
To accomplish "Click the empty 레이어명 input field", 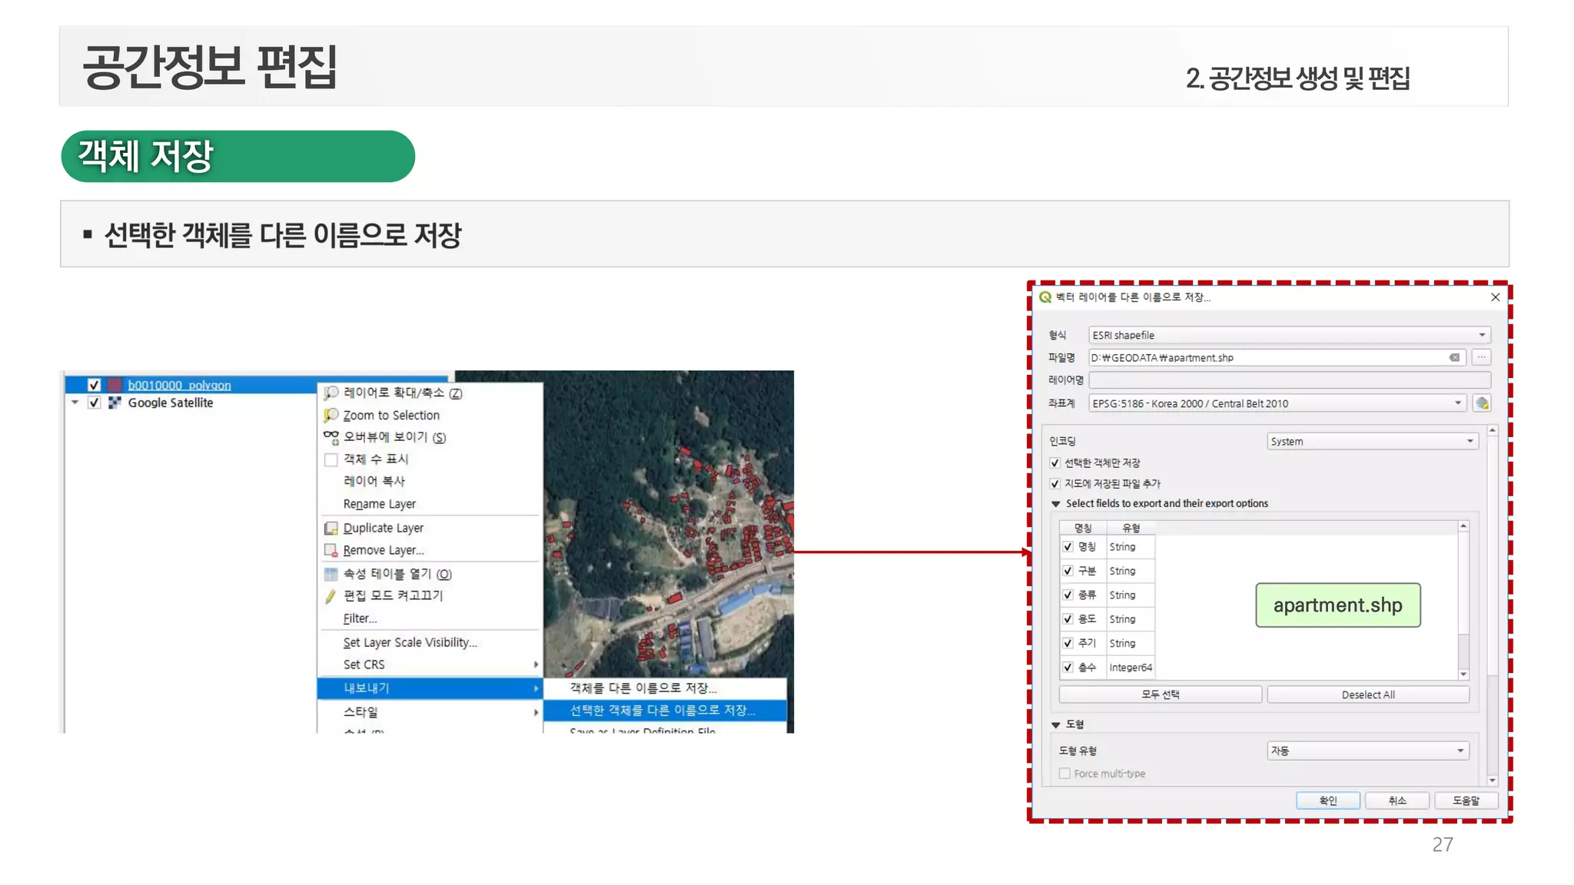I will click(x=1289, y=380).
